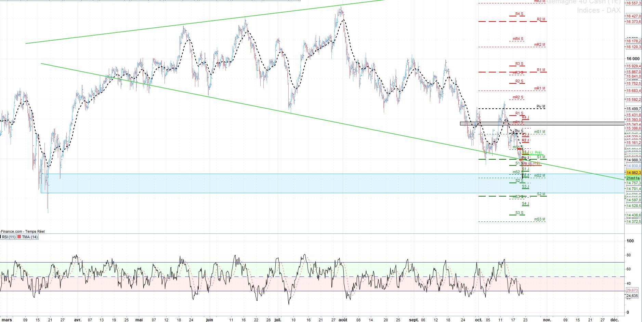Open the RSI (11) indicator label
This screenshot has width=642, height=322.
tap(9, 237)
